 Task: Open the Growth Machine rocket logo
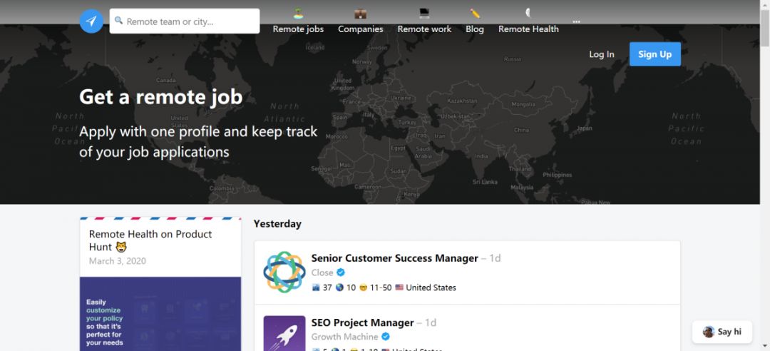(284, 333)
